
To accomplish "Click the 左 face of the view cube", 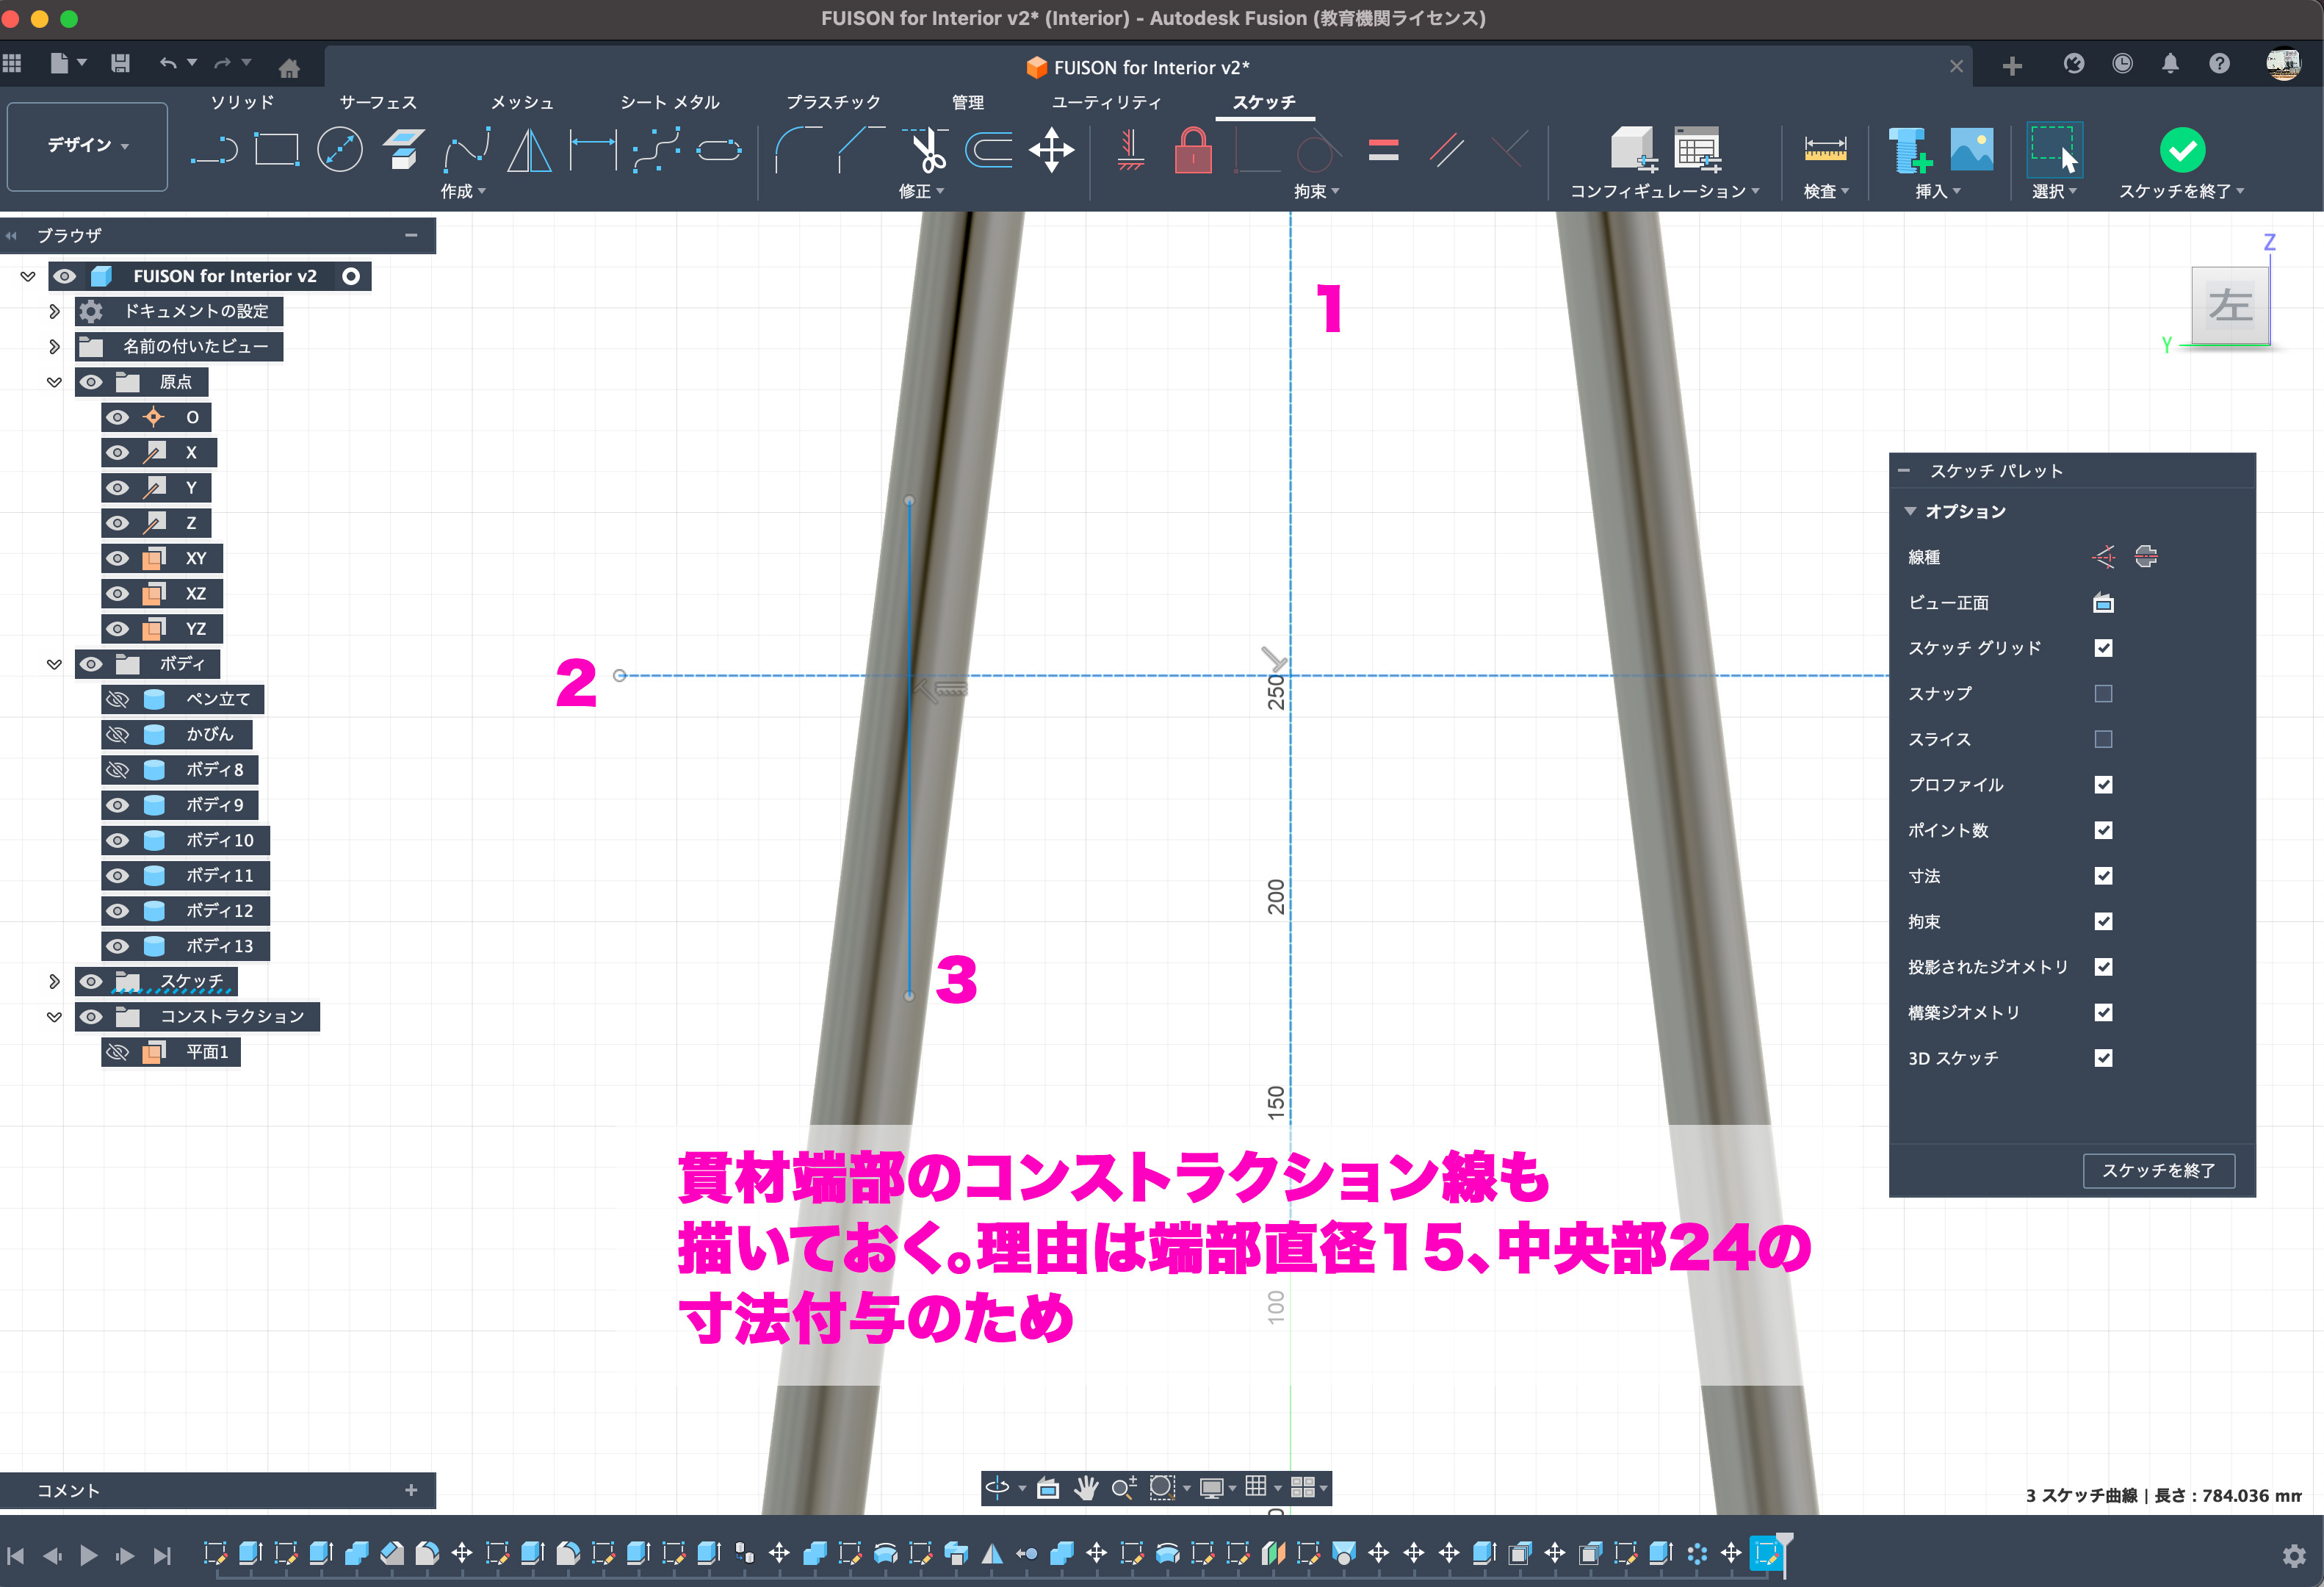I will coord(2229,306).
